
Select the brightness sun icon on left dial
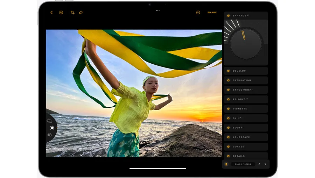[52, 128]
